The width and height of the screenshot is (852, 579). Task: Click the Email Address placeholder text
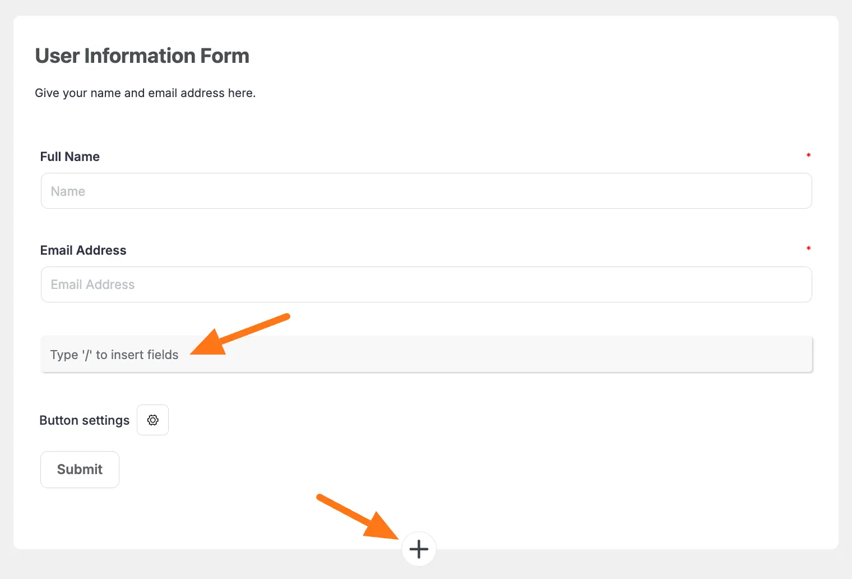tap(92, 284)
